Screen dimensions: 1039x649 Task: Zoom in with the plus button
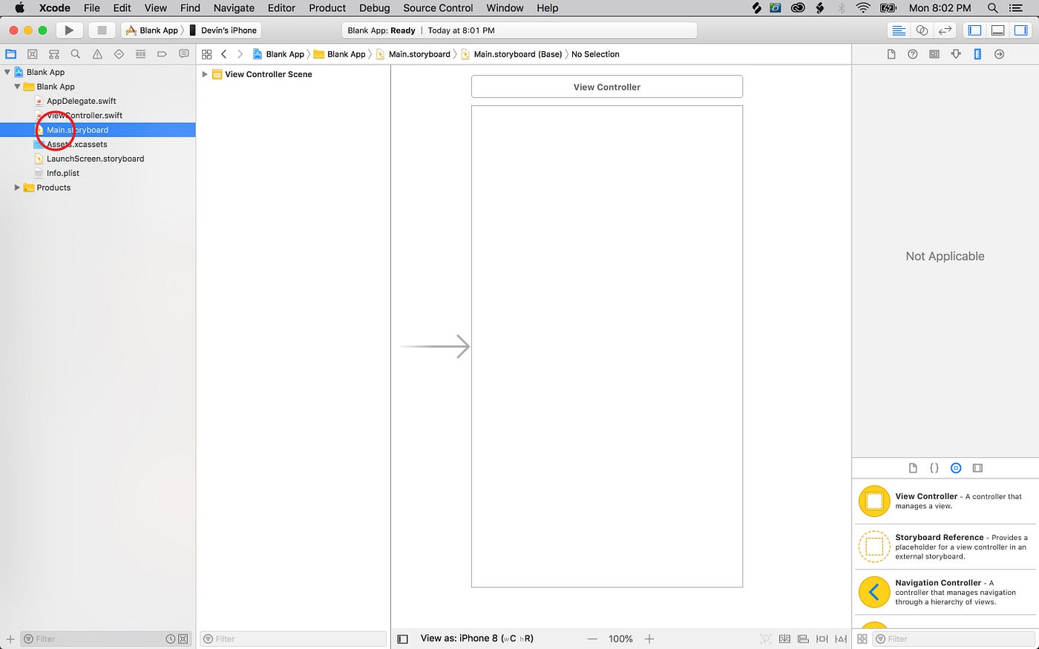pyautogui.click(x=649, y=639)
